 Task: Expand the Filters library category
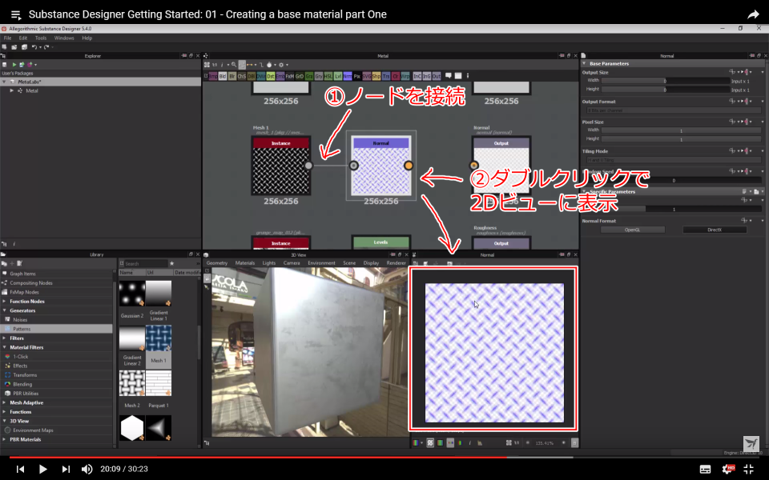click(5, 338)
